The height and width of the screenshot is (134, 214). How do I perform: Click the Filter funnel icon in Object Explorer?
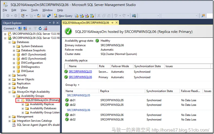point(35,28)
